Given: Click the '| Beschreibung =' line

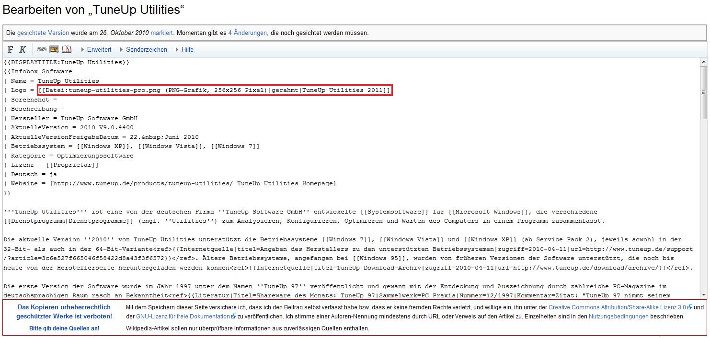Looking at the screenshot, I should click(34, 109).
